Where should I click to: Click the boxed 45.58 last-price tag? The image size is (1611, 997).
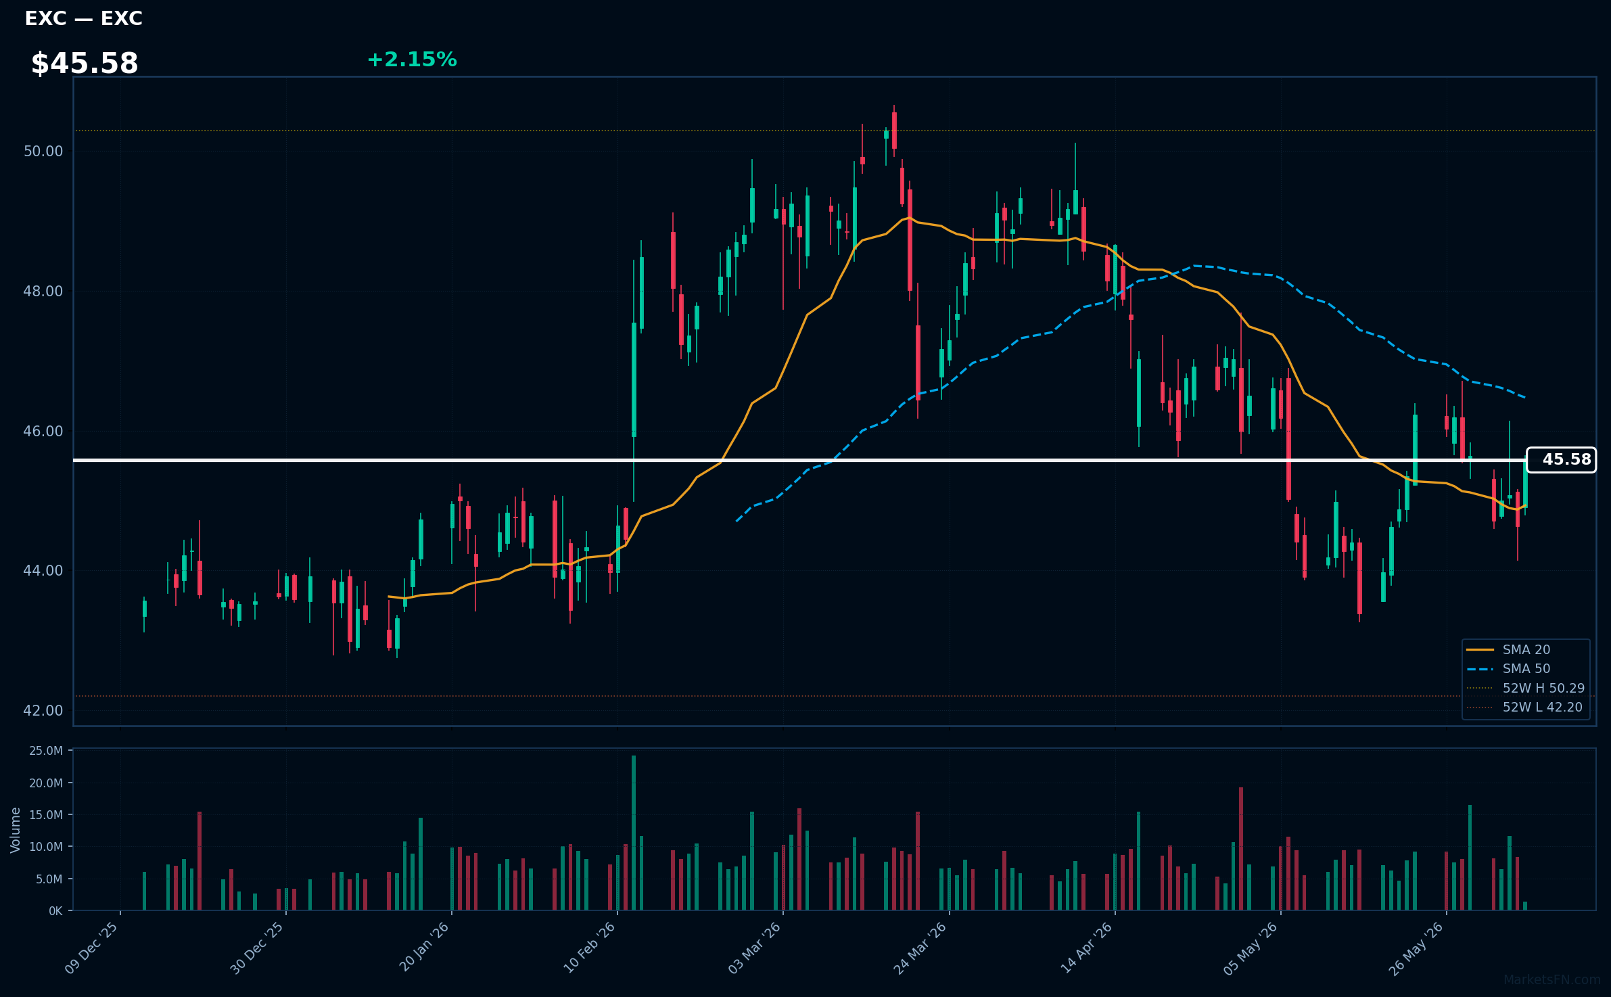(1561, 460)
